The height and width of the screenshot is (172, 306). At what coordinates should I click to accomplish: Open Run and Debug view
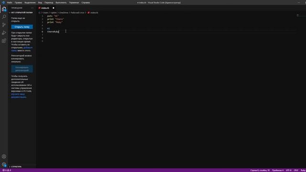(x=4, y=33)
